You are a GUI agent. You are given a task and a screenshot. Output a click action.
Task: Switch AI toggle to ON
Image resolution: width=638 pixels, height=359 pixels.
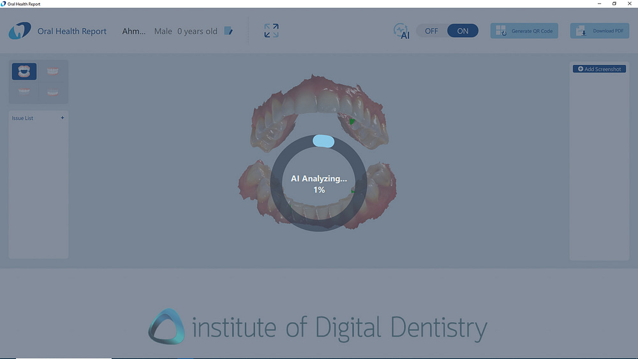pos(463,31)
